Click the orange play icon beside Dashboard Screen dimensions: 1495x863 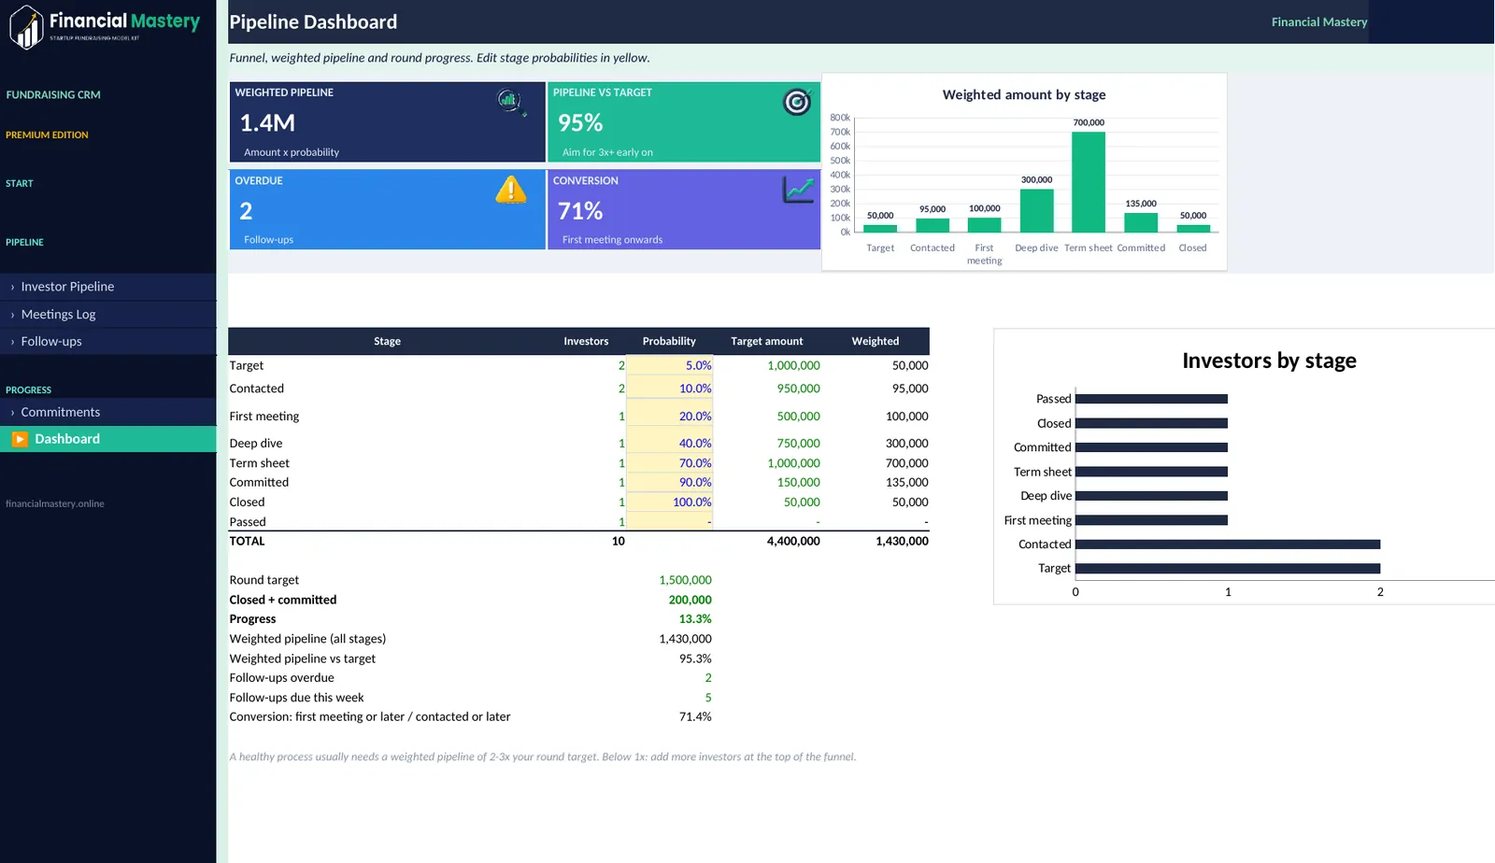[x=20, y=439]
